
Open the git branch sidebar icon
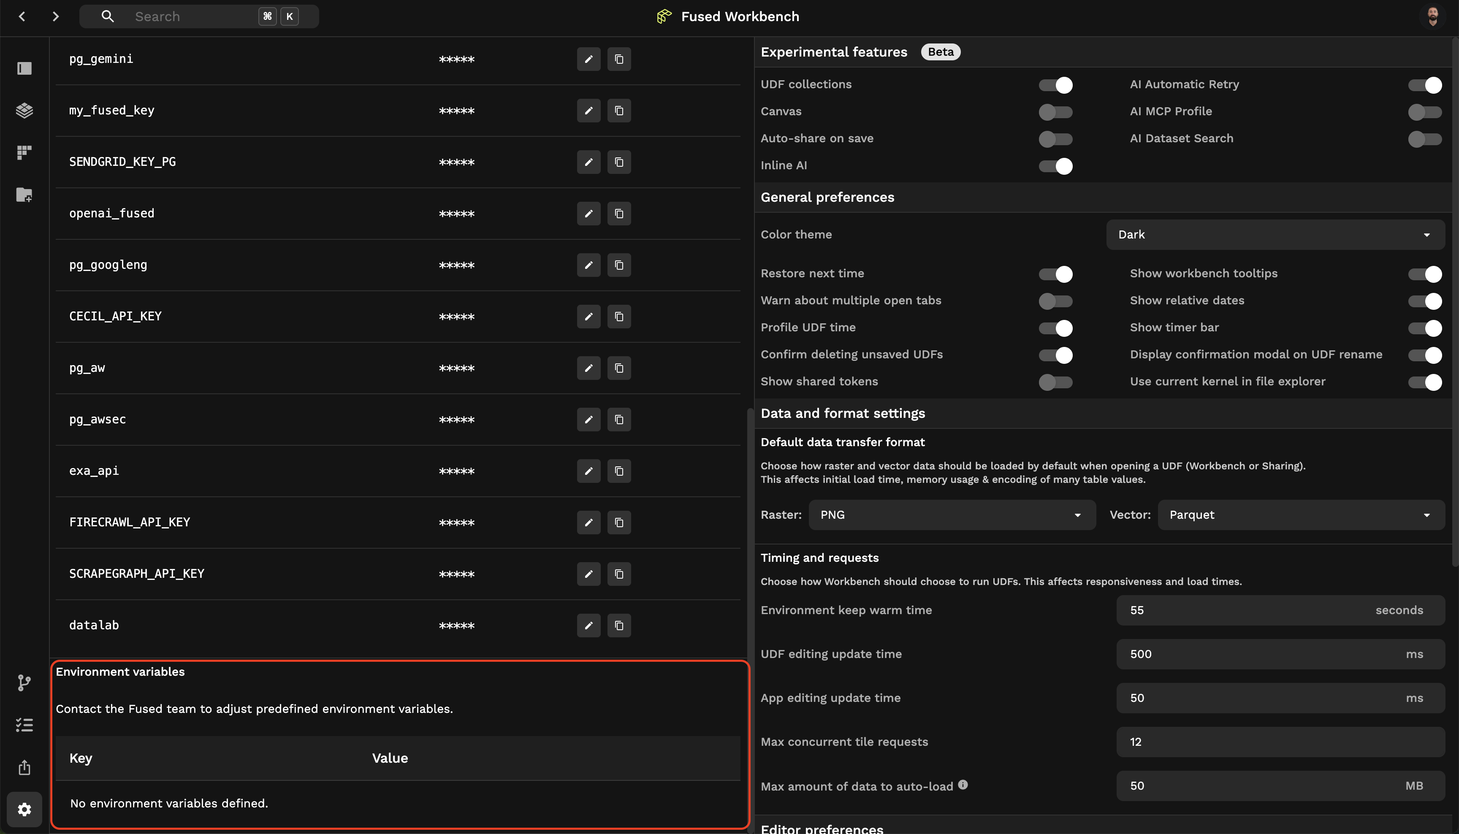tap(24, 682)
